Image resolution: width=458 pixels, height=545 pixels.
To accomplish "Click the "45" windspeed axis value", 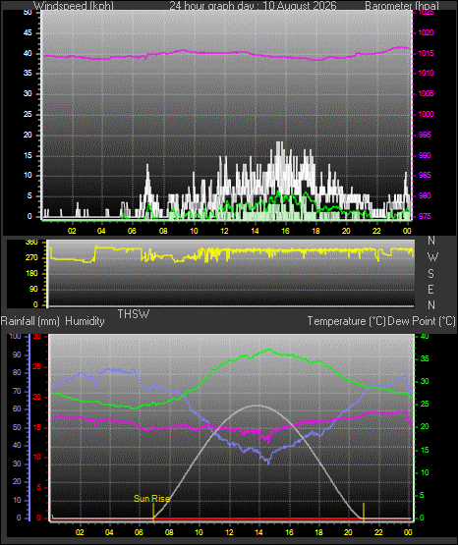I will click(x=28, y=33).
